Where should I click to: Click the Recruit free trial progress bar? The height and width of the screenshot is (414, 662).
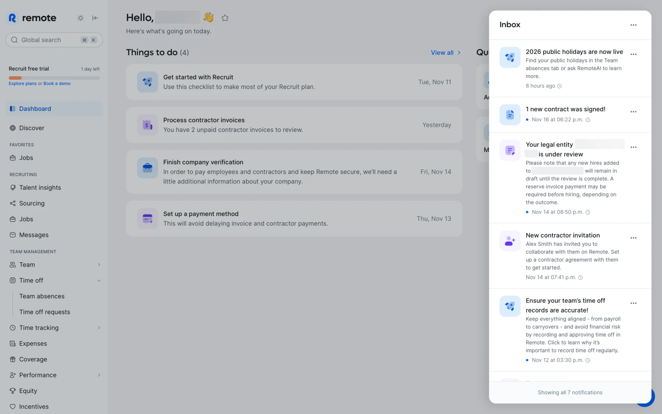point(54,78)
